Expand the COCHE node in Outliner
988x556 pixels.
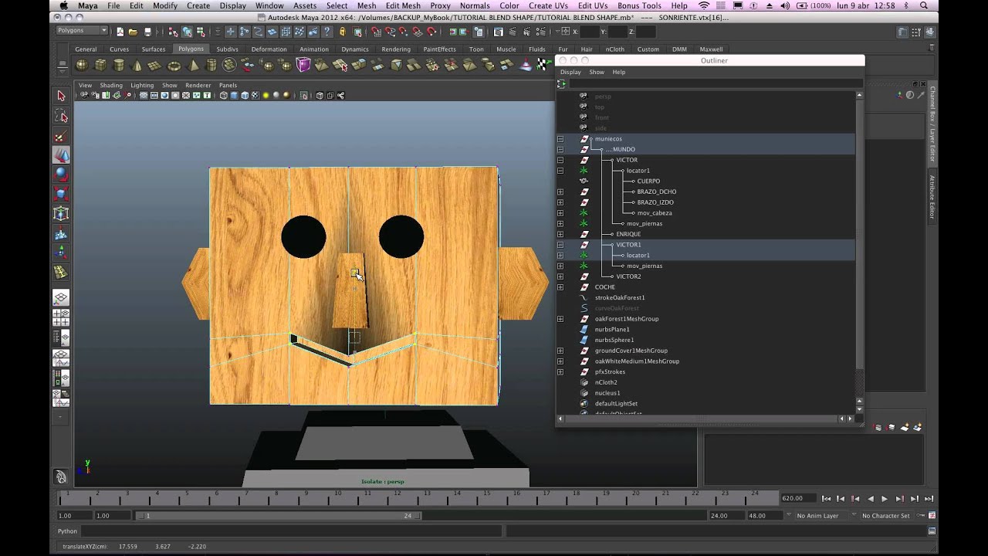[x=560, y=287]
